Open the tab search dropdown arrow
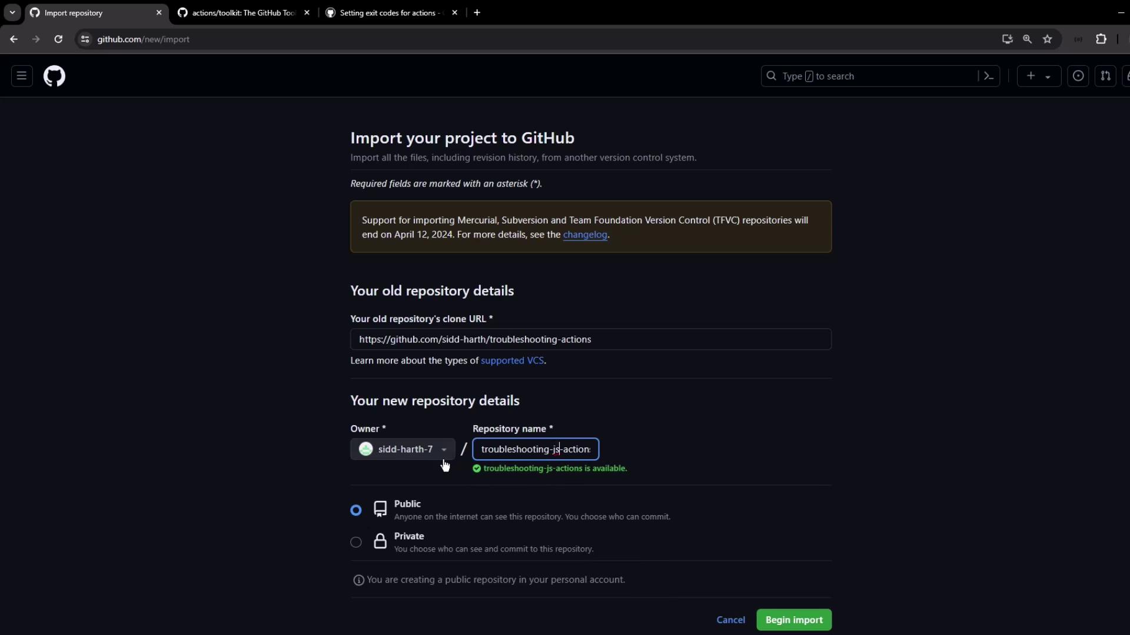This screenshot has height=635, width=1130. 12,12
